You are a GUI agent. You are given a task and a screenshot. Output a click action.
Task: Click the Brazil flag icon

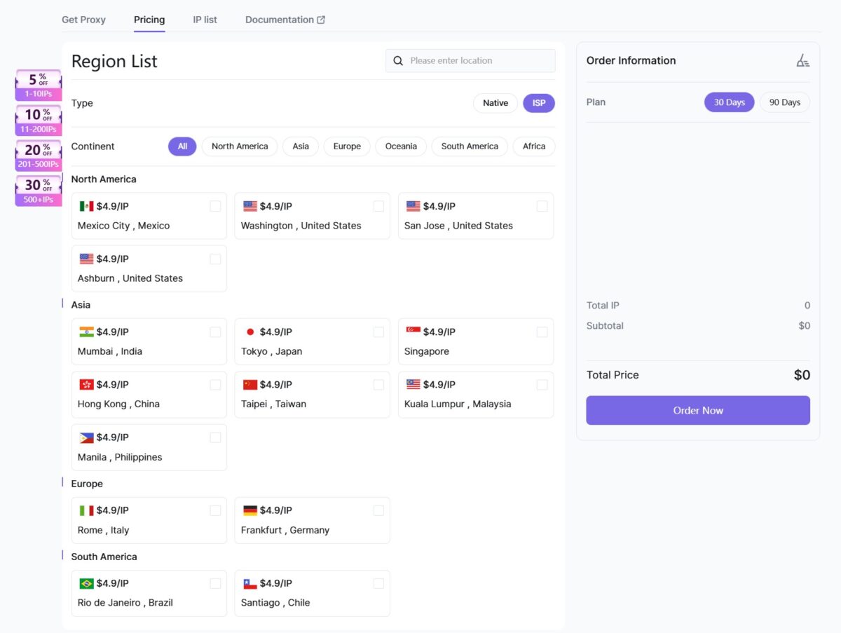click(86, 583)
